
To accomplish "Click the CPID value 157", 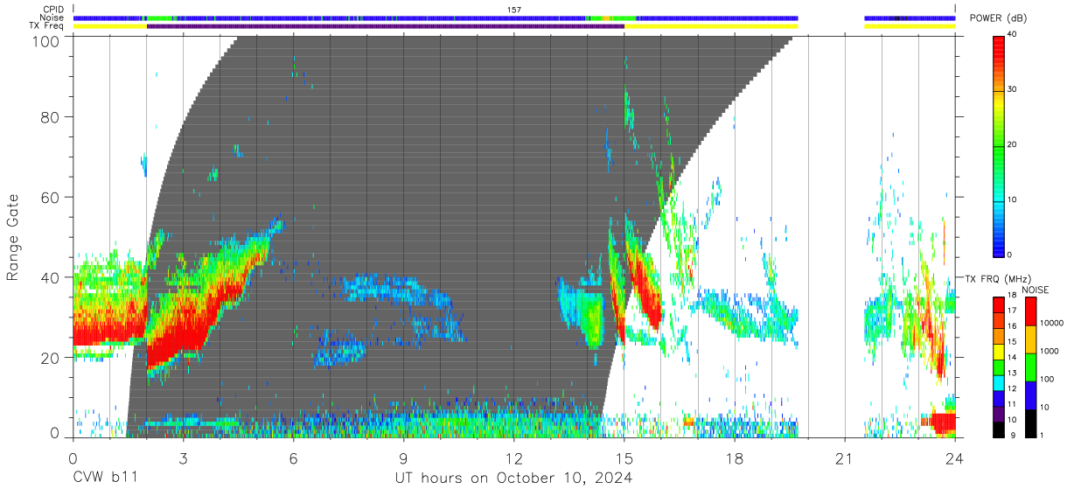I will [x=514, y=10].
